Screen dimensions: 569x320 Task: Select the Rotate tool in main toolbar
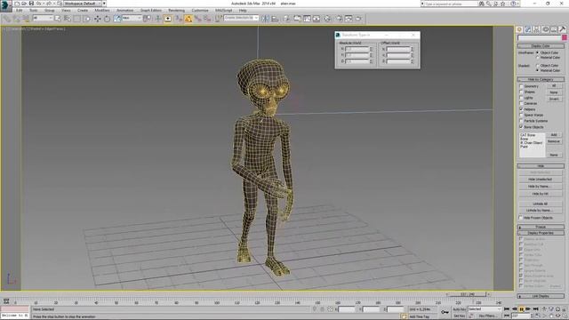coord(107,19)
